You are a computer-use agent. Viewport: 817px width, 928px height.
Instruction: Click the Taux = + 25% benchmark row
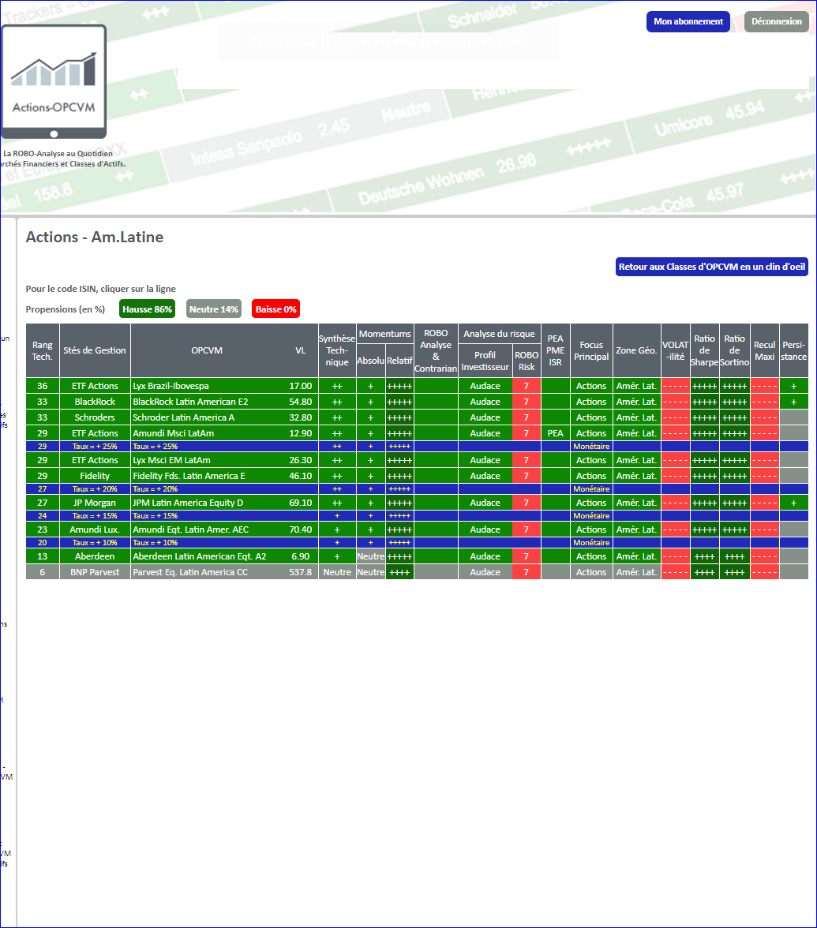(417, 447)
